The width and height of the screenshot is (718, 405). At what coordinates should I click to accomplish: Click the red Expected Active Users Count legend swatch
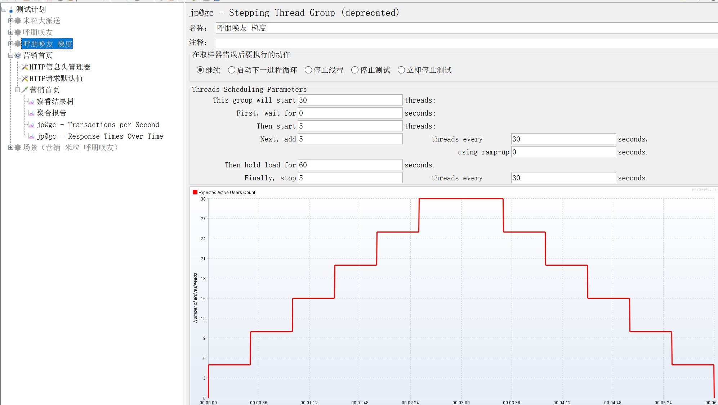pyautogui.click(x=195, y=192)
